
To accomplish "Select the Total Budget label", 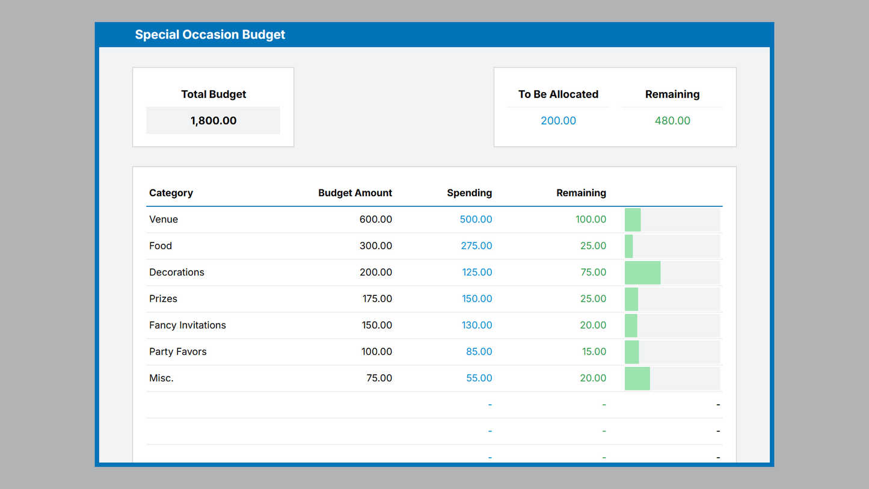I will [213, 94].
